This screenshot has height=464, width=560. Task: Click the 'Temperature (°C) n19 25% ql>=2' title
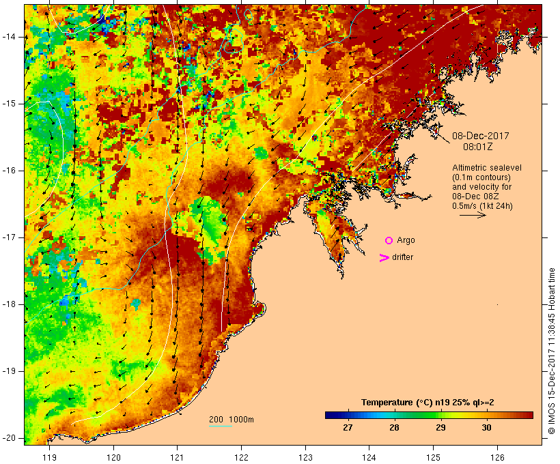(x=428, y=403)
